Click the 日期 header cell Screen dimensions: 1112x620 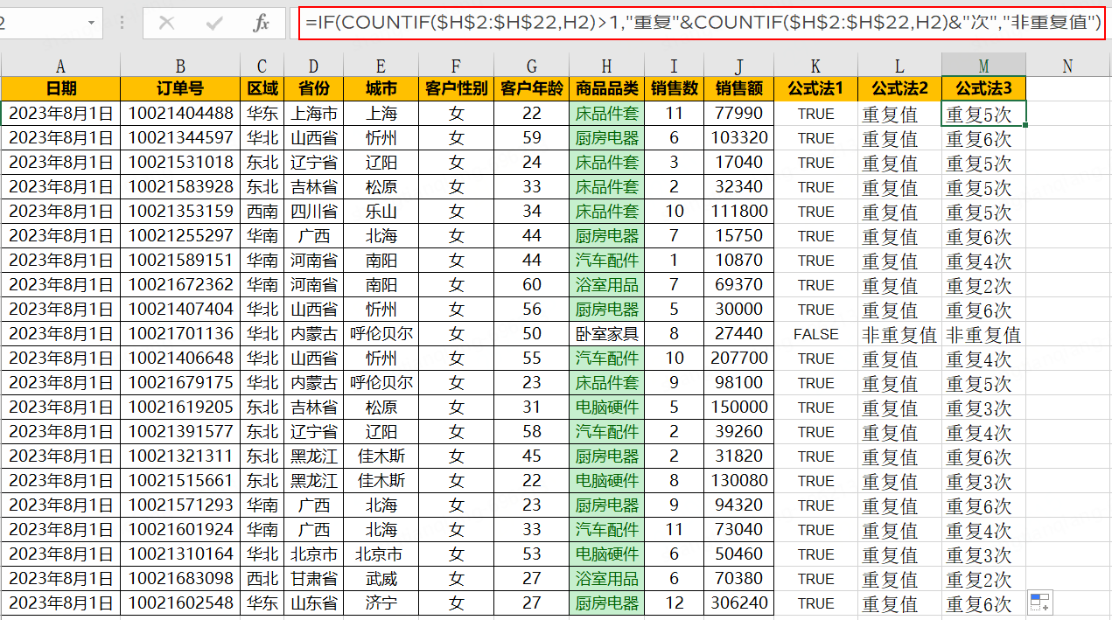[x=60, y=88]
